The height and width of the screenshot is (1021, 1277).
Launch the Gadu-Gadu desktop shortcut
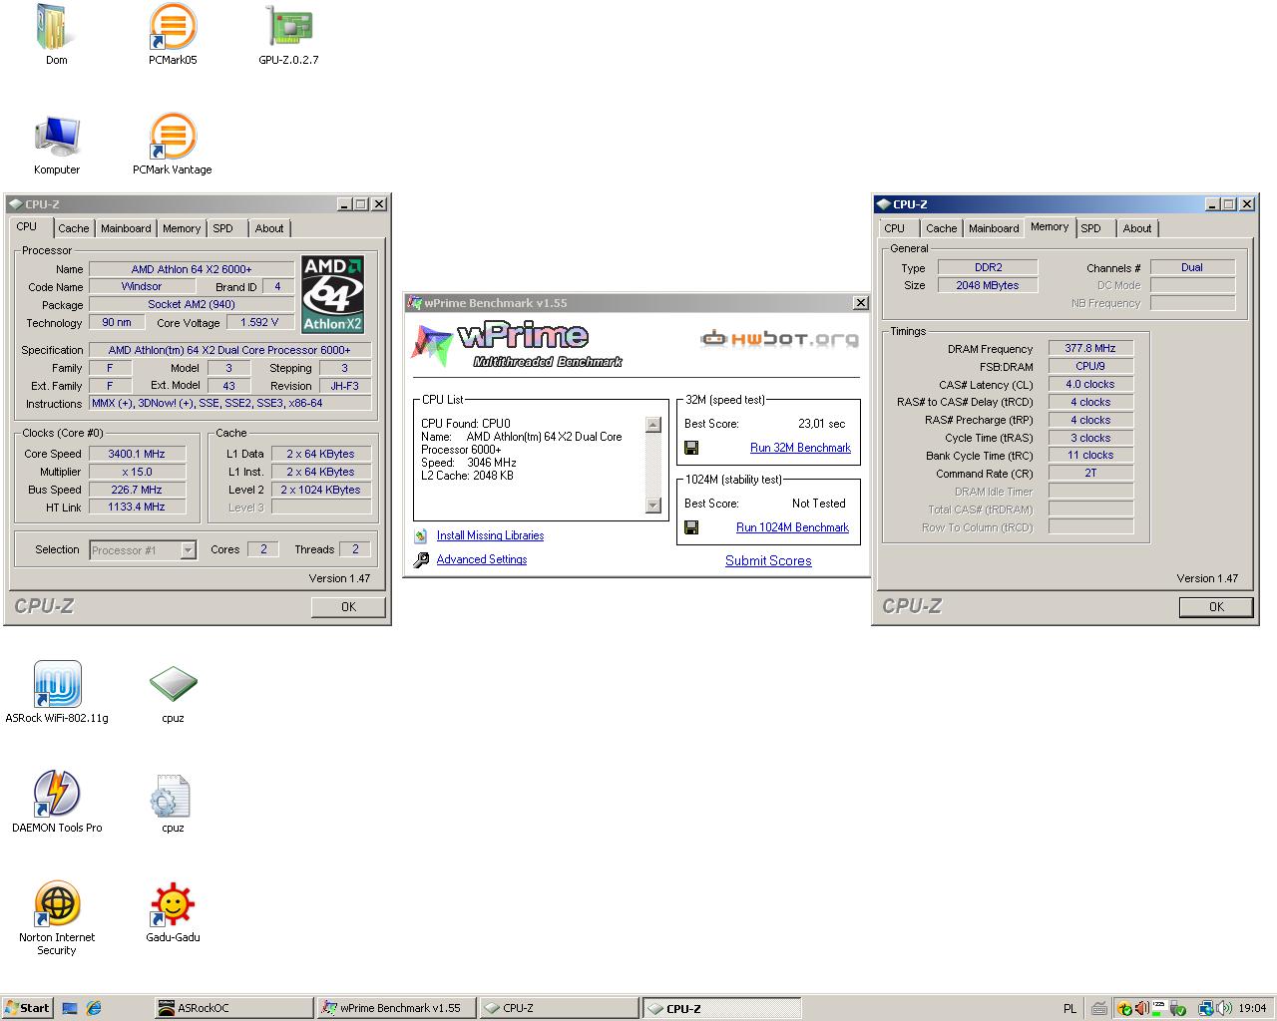[x=173, y=904]
